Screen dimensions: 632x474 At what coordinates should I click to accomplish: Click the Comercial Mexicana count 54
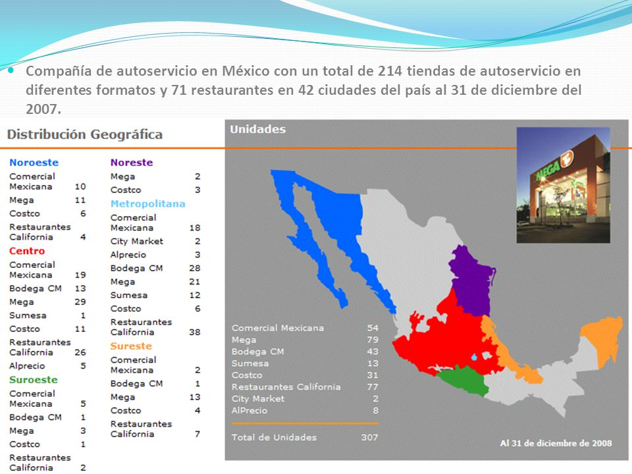tap(373, 328)
